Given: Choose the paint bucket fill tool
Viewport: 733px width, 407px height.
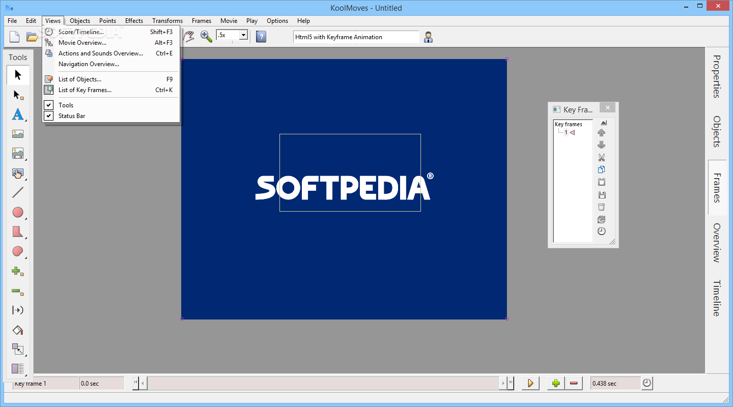Looking at the screenshot, I should coord(18,330).
